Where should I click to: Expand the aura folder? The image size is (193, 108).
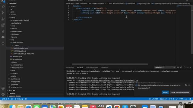[x=13, y=26]
